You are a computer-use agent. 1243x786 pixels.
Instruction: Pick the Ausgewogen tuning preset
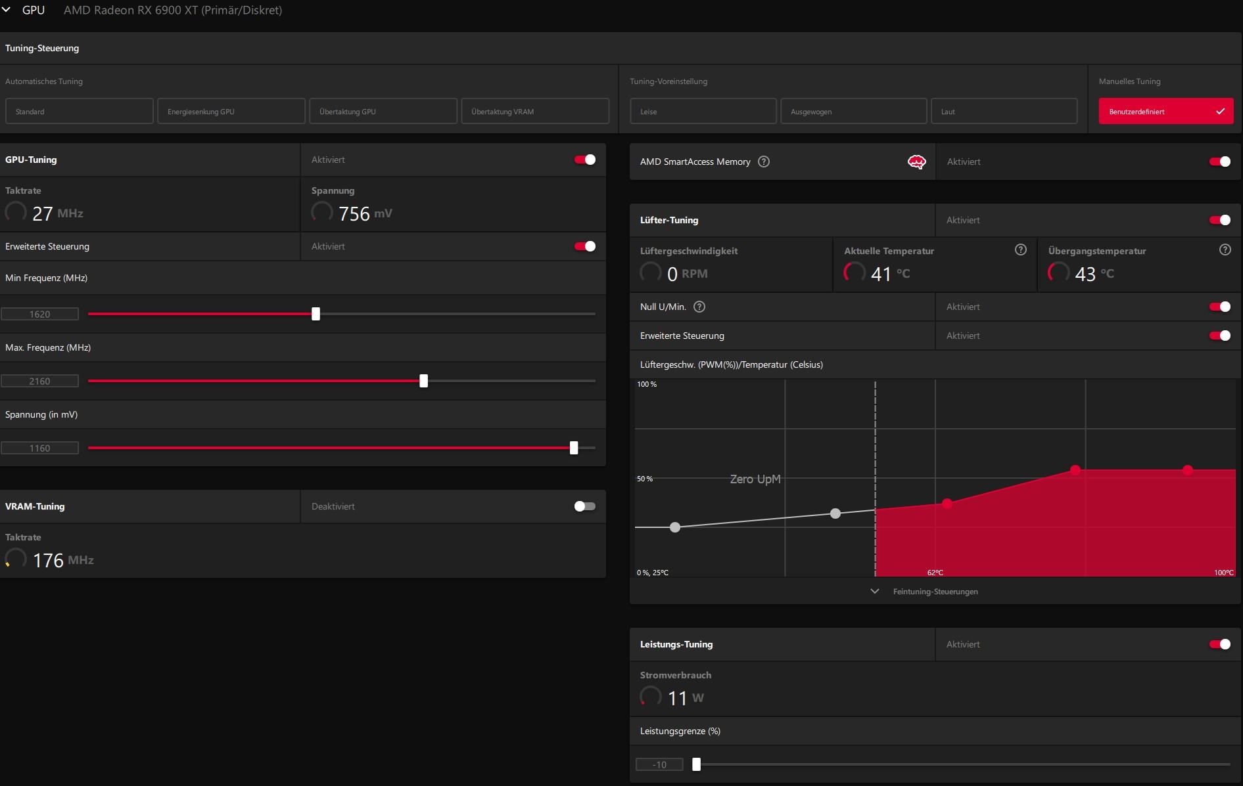[x=853, y=111]
